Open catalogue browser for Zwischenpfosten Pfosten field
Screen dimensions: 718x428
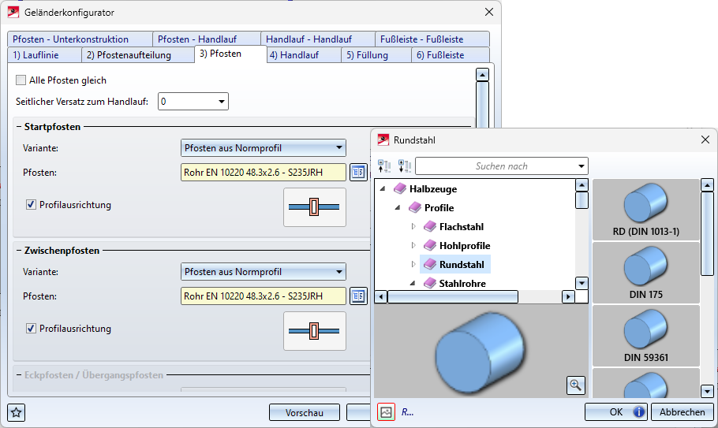tap(358, 296)
